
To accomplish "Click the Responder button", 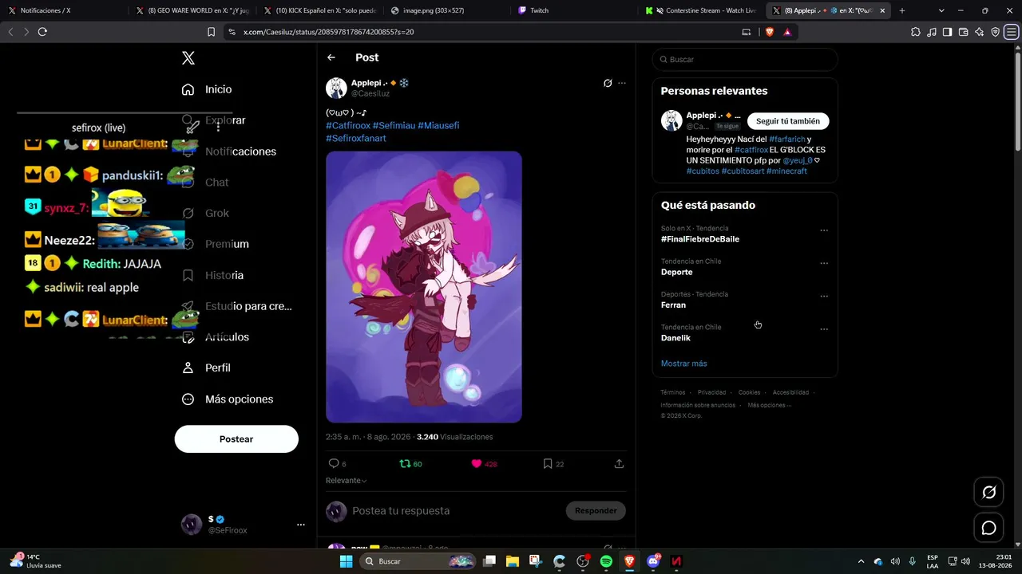I will click(596, 511).
